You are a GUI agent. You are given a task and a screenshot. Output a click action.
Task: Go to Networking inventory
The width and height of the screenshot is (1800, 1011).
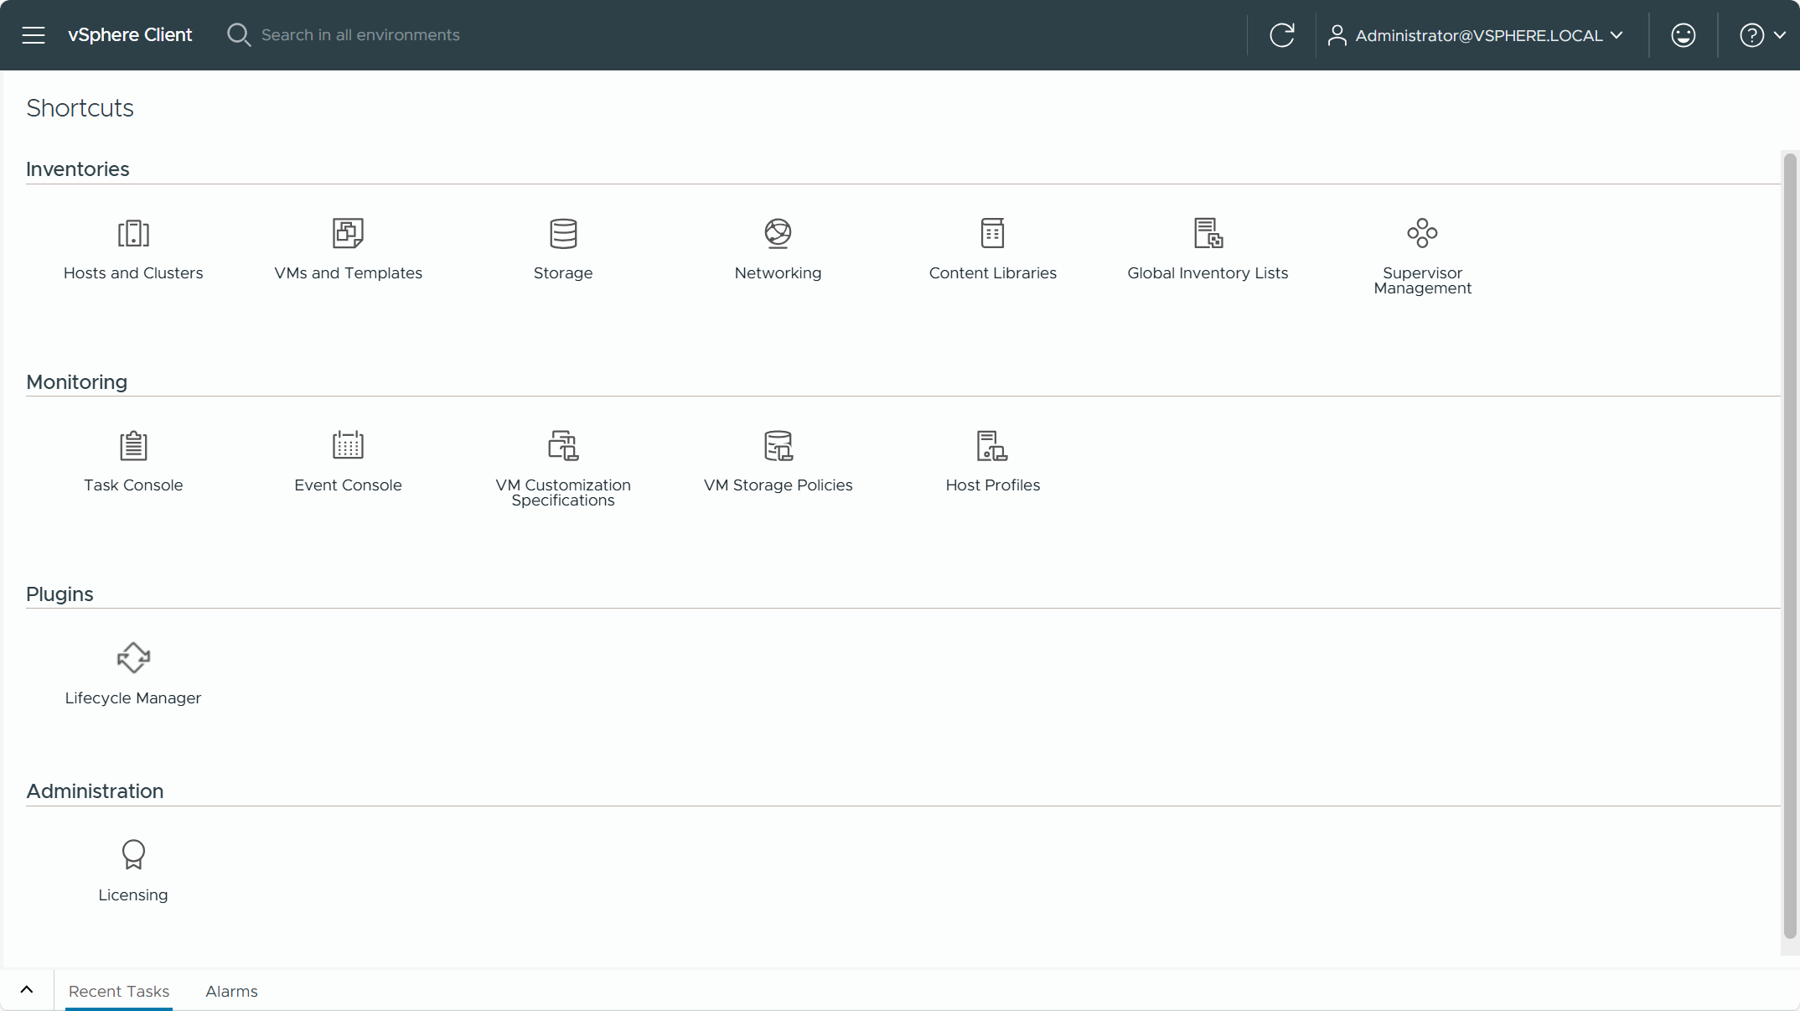point(778,248)
